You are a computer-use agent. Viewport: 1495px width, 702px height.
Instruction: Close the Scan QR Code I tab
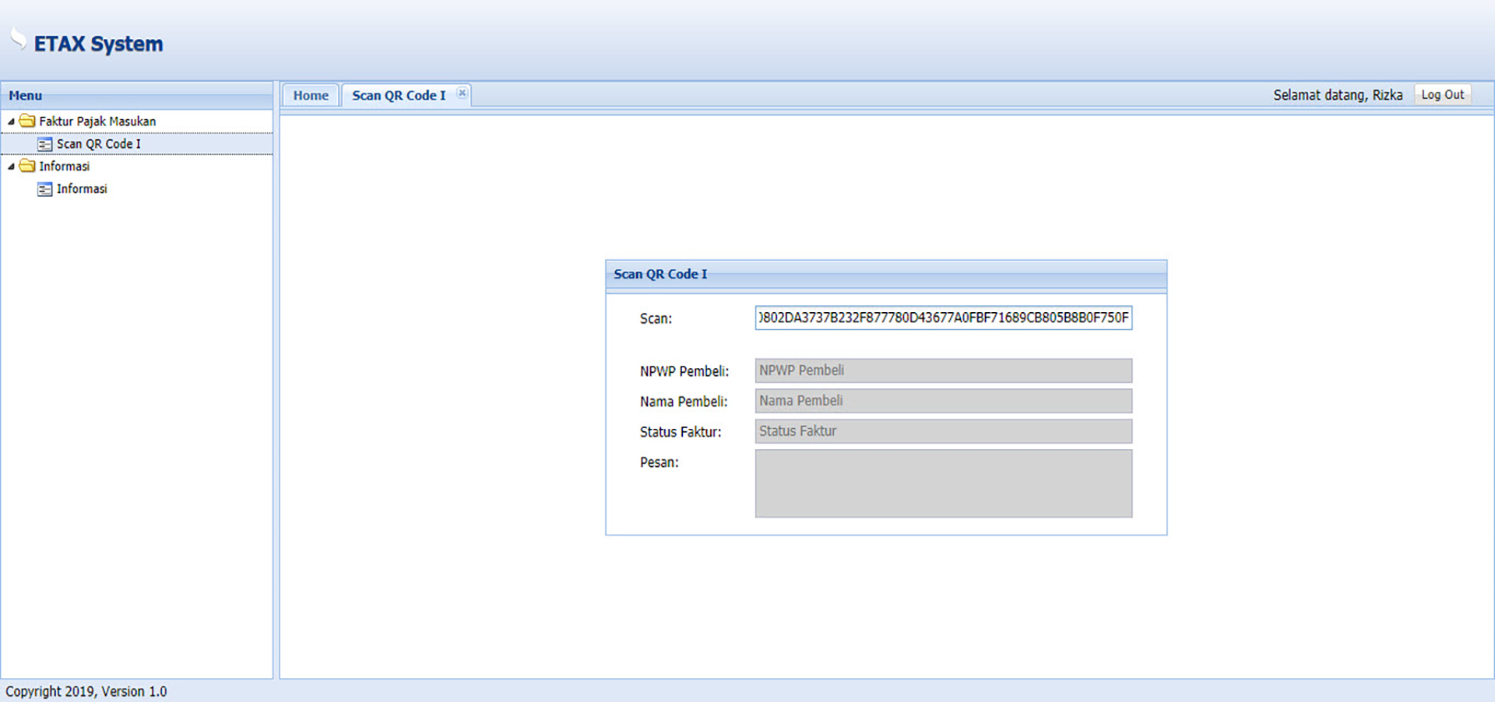(x=462, y=93)
